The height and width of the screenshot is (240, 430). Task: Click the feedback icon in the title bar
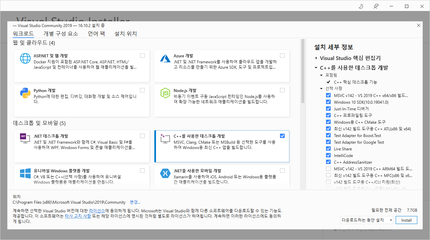click(x=376, y=6)
